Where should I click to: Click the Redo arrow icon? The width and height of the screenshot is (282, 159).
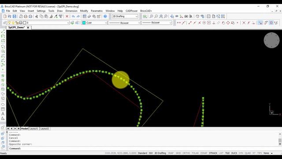click(x=78, y=16)
